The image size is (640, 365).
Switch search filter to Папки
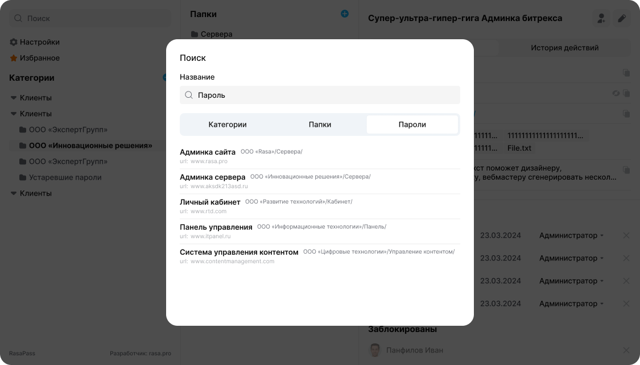320,125
